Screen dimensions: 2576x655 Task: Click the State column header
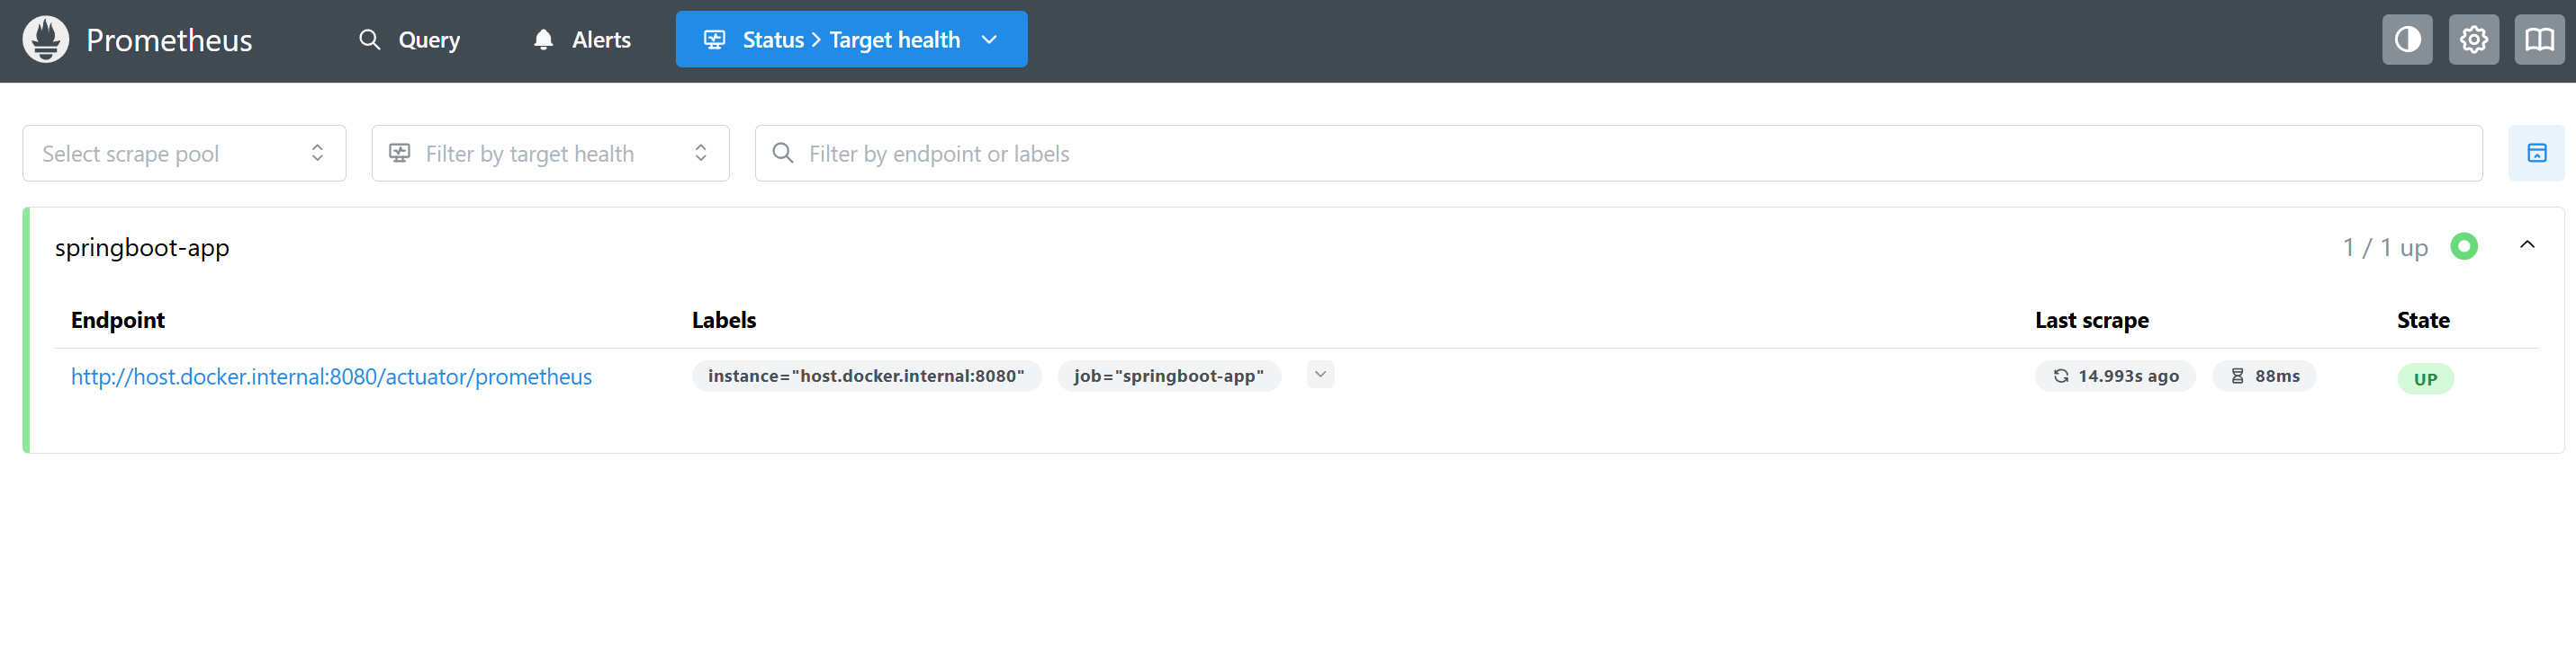point(2423,321)
